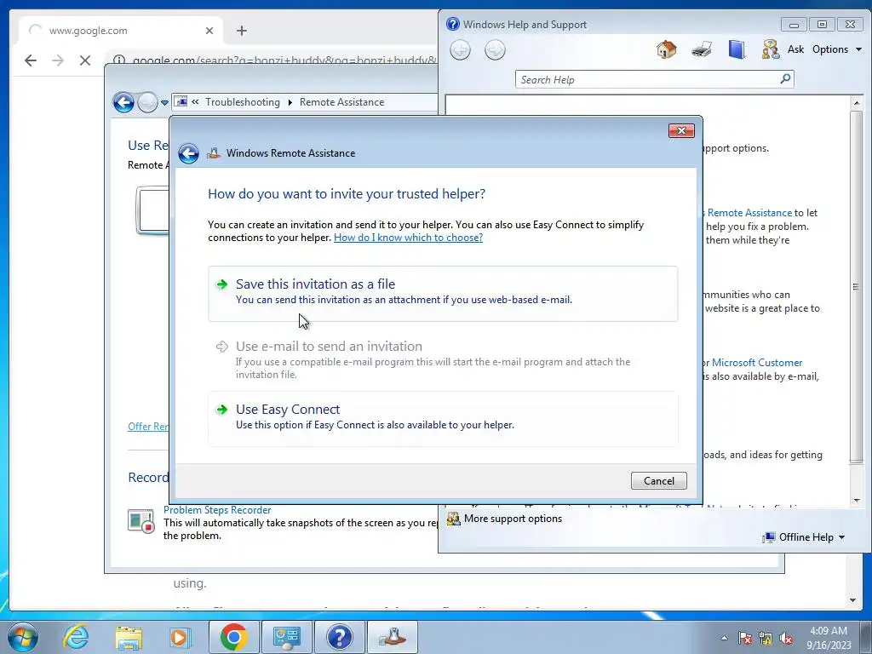Screen dimensions: 872x654
Task: Close the Windows Remote Assistance dialog
Action: pos(681,130)
